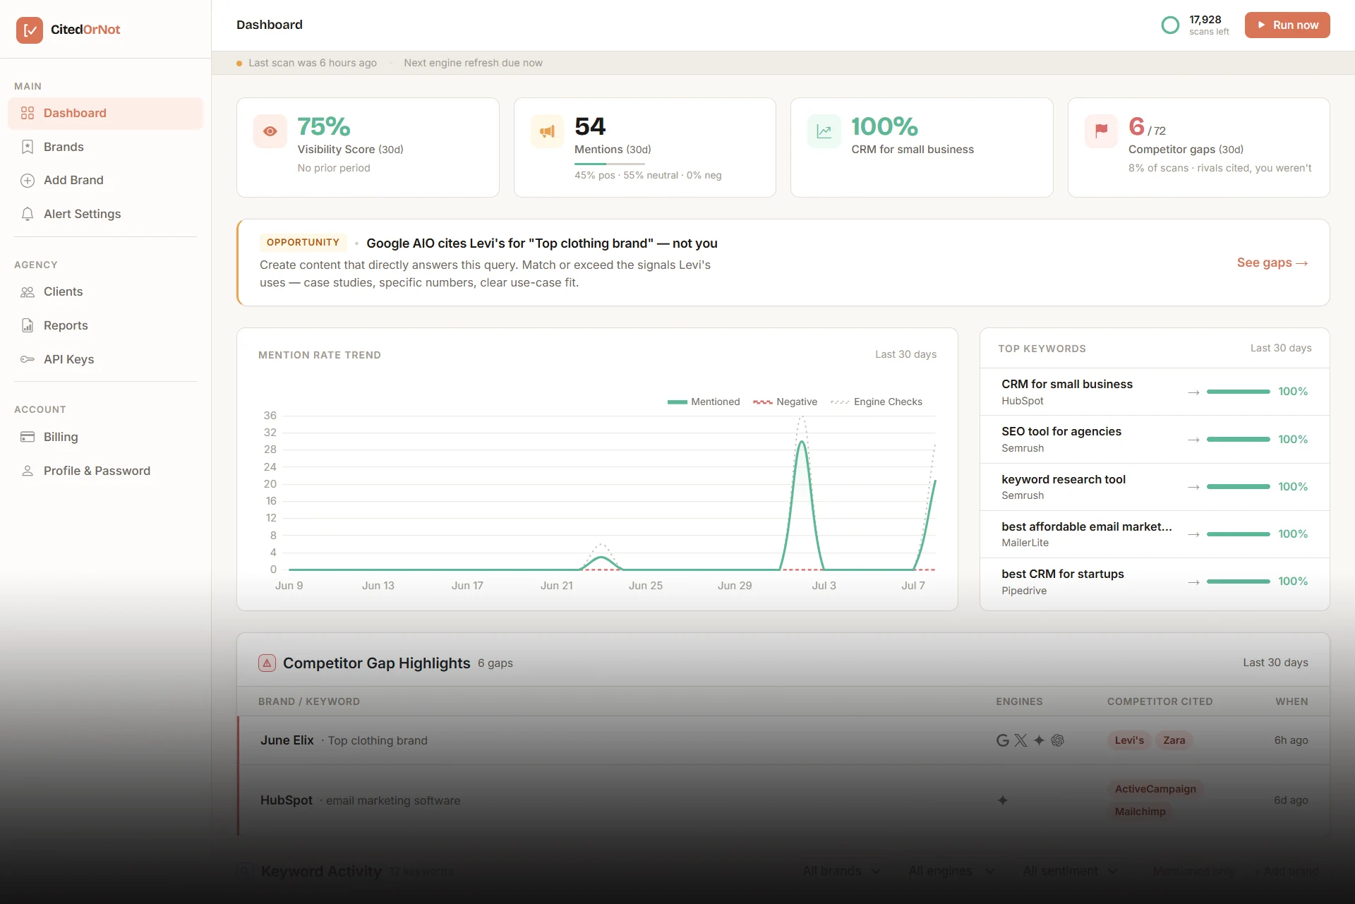
Task: Click the Profile & Password person icon
Action: (x=28, y=471)
